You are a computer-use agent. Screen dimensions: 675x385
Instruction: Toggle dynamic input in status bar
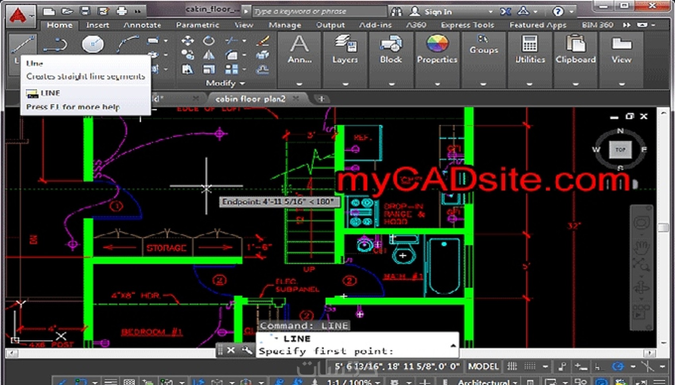click(580, 367)
